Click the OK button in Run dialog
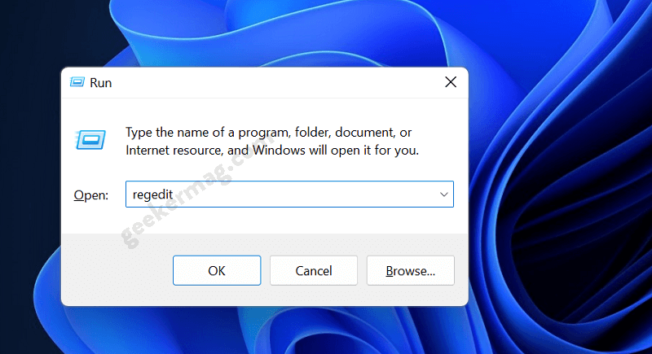This screenshot has height=354, width=652. [x=217, y=270]
